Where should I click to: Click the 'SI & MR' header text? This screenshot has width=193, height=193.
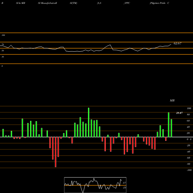[x=20, y=3]
